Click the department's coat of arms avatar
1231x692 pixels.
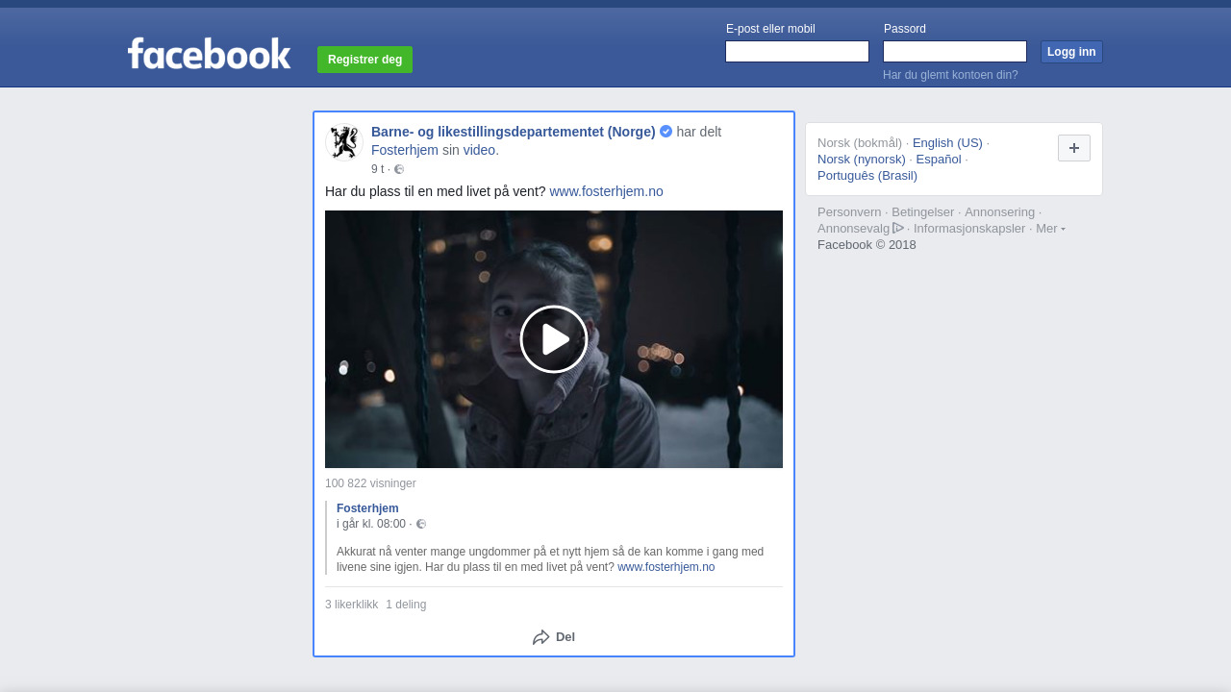point(343,142)
